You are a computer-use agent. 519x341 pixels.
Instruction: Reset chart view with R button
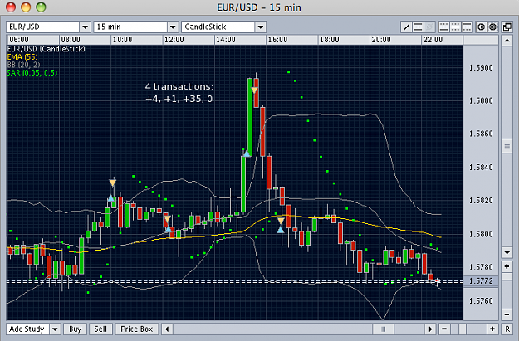tap(507, 329)
